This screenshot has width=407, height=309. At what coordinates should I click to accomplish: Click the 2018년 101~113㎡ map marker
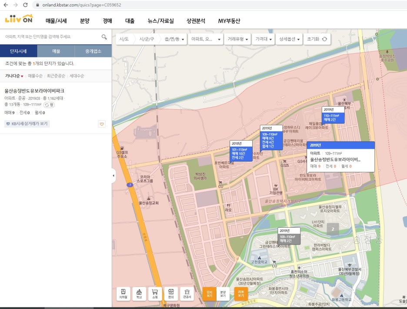point(241,151)
